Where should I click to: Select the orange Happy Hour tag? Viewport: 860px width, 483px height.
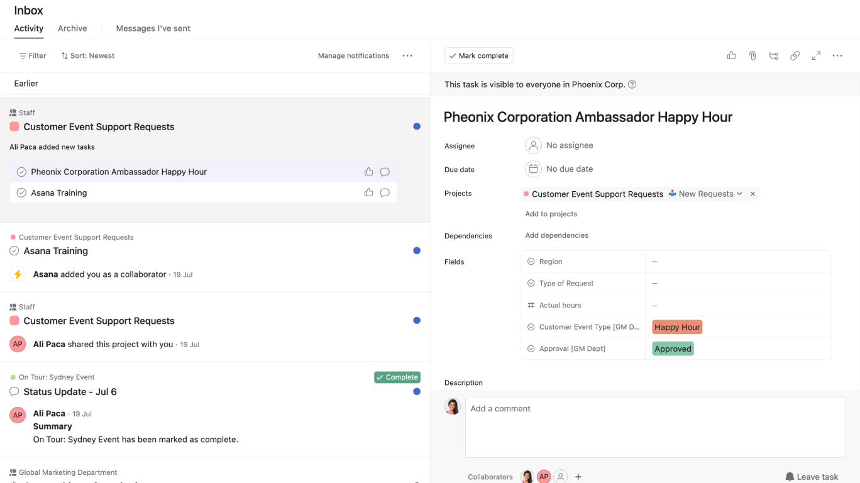tap(677, 326)
